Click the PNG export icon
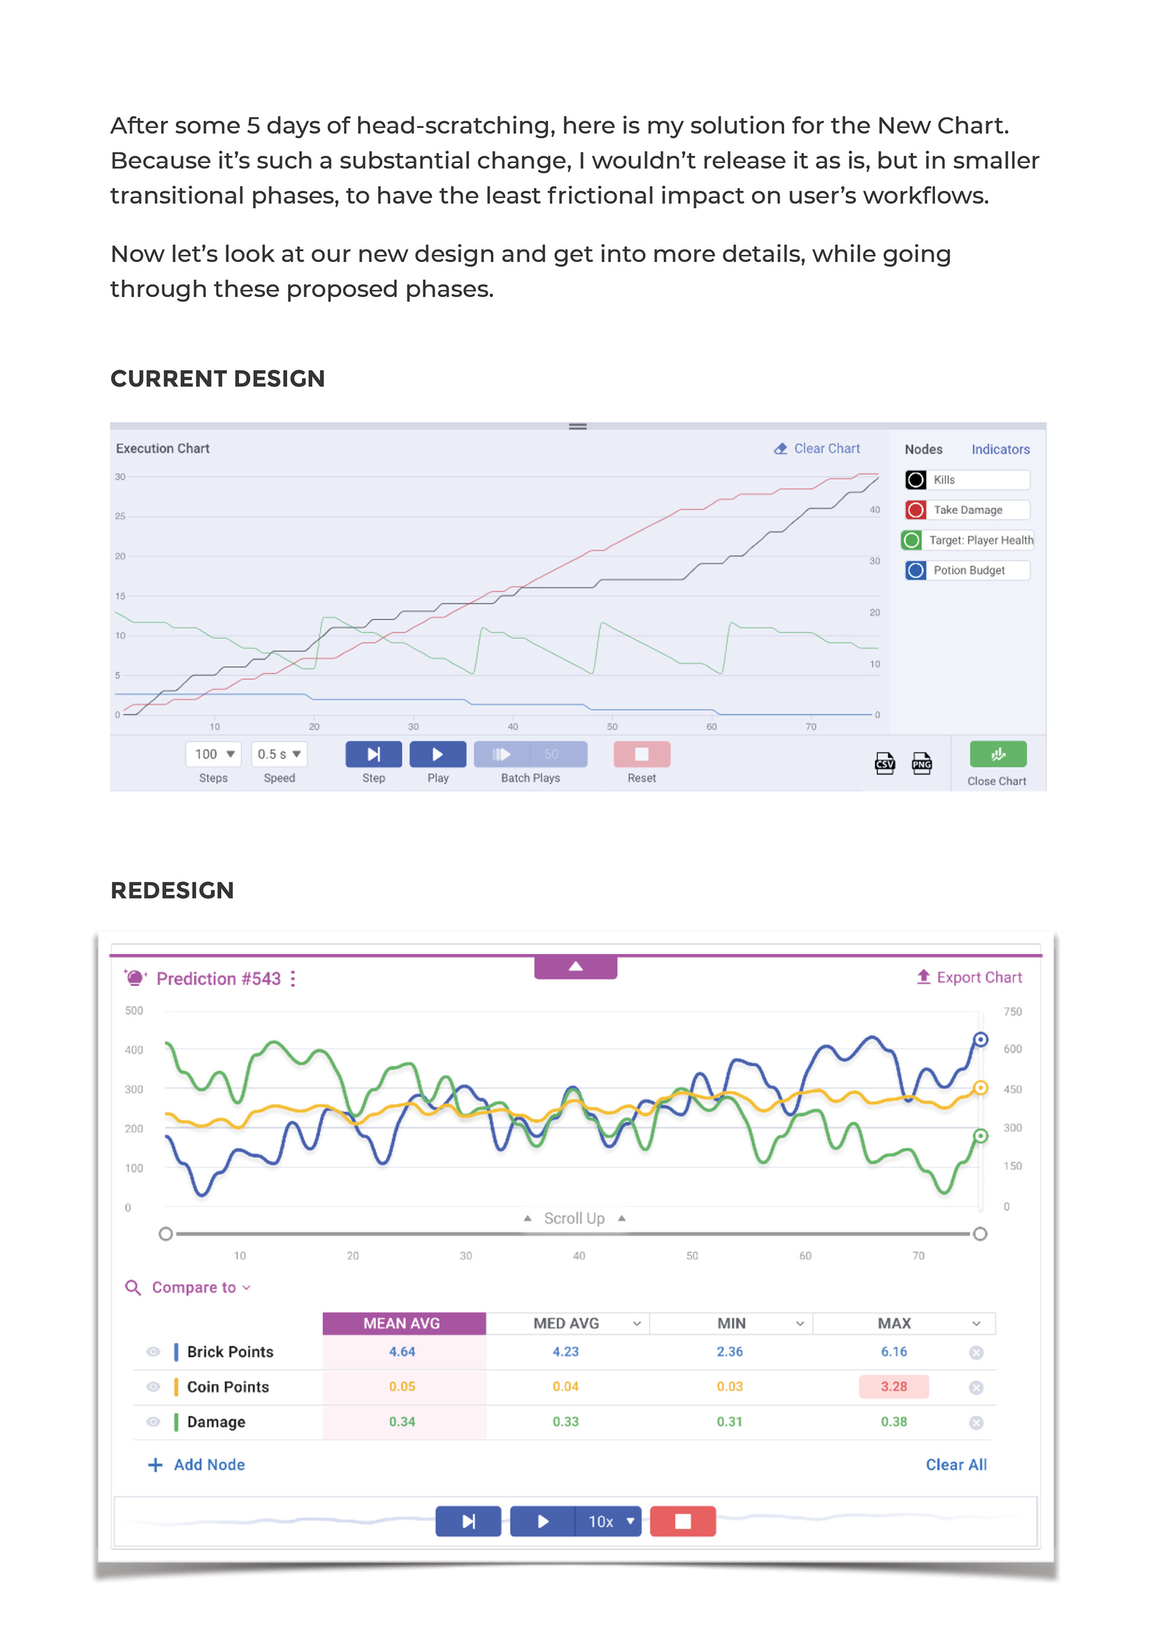Viewport: 1159px width, 1638px height. [921, 763]
